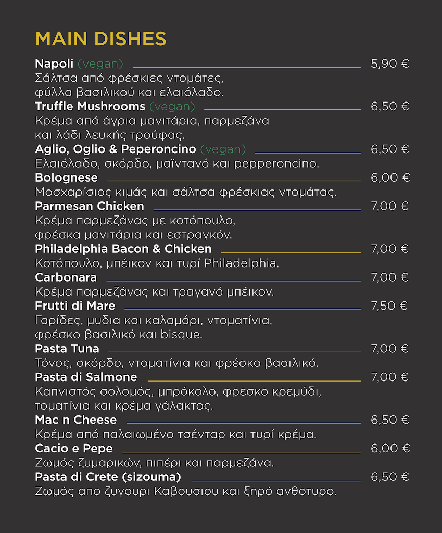Choose the Pasta di Salmone dish
The width and height of the screenshot is (442, 533).
(x=86, y=377)
